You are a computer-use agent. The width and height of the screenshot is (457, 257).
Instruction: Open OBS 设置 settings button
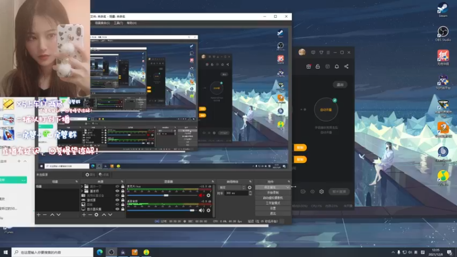273,208
